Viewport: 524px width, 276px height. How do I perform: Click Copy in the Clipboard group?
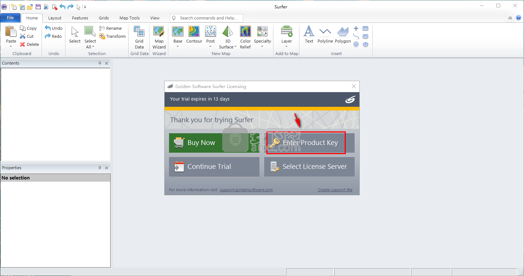pyautogui.click(x=28, y=28)
